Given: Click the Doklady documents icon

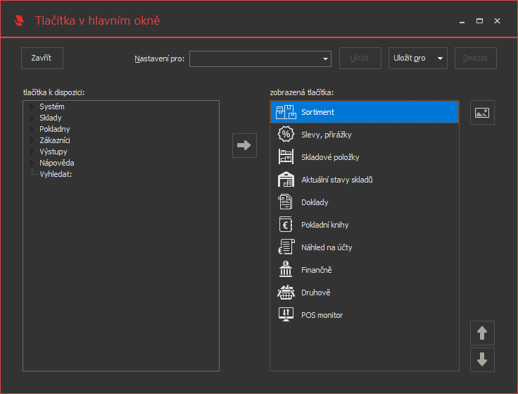Looking at the screenshot, I should pyautogui.click(x=286, y=202).
